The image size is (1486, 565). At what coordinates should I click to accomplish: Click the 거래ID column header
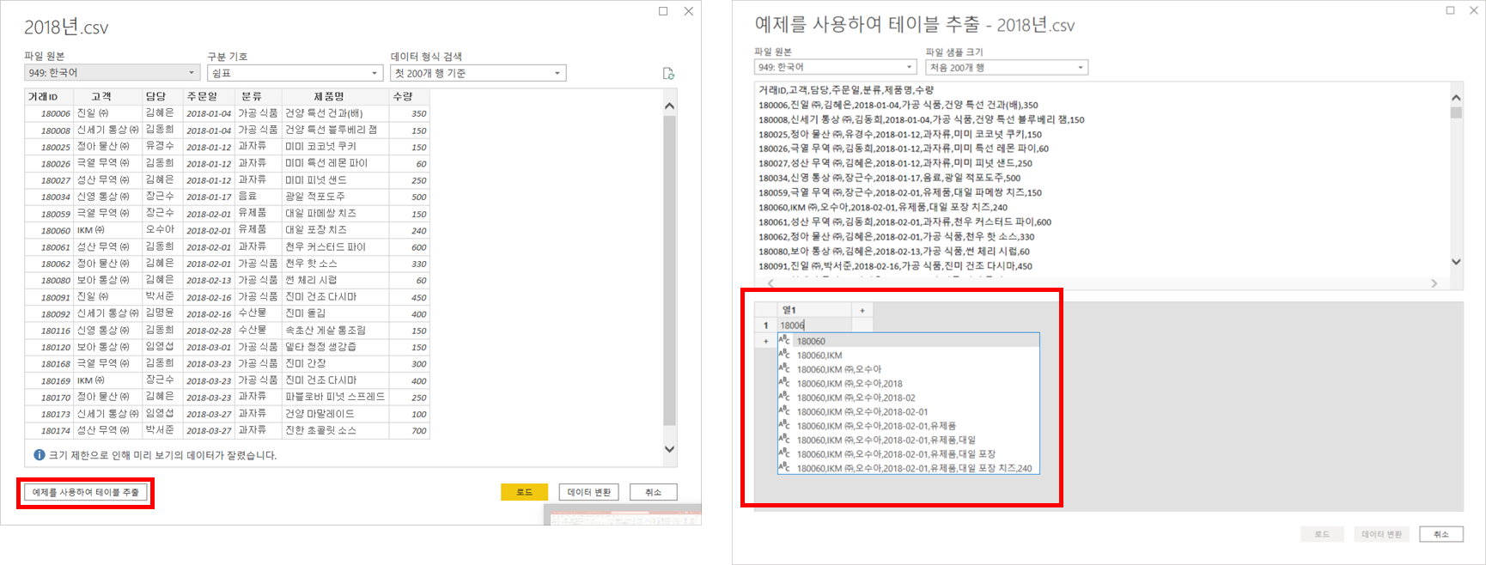coord(49,97)
